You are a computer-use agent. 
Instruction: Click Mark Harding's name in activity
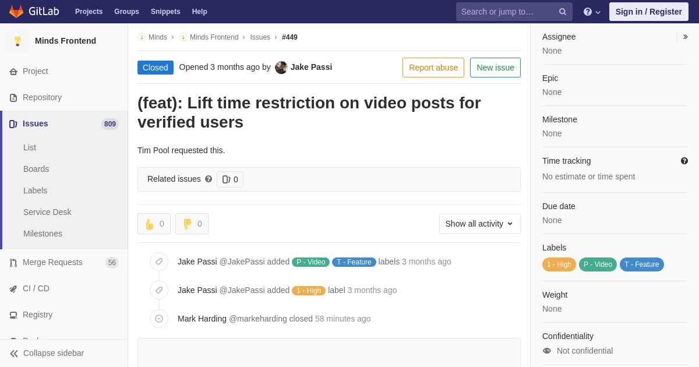click(x=202, y=319)
